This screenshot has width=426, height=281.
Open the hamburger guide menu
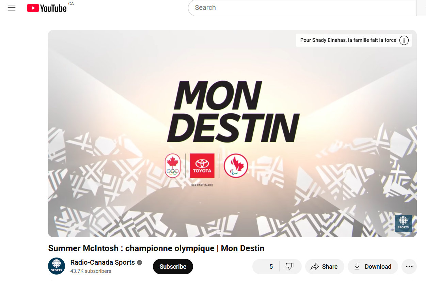tap(12, 8)
